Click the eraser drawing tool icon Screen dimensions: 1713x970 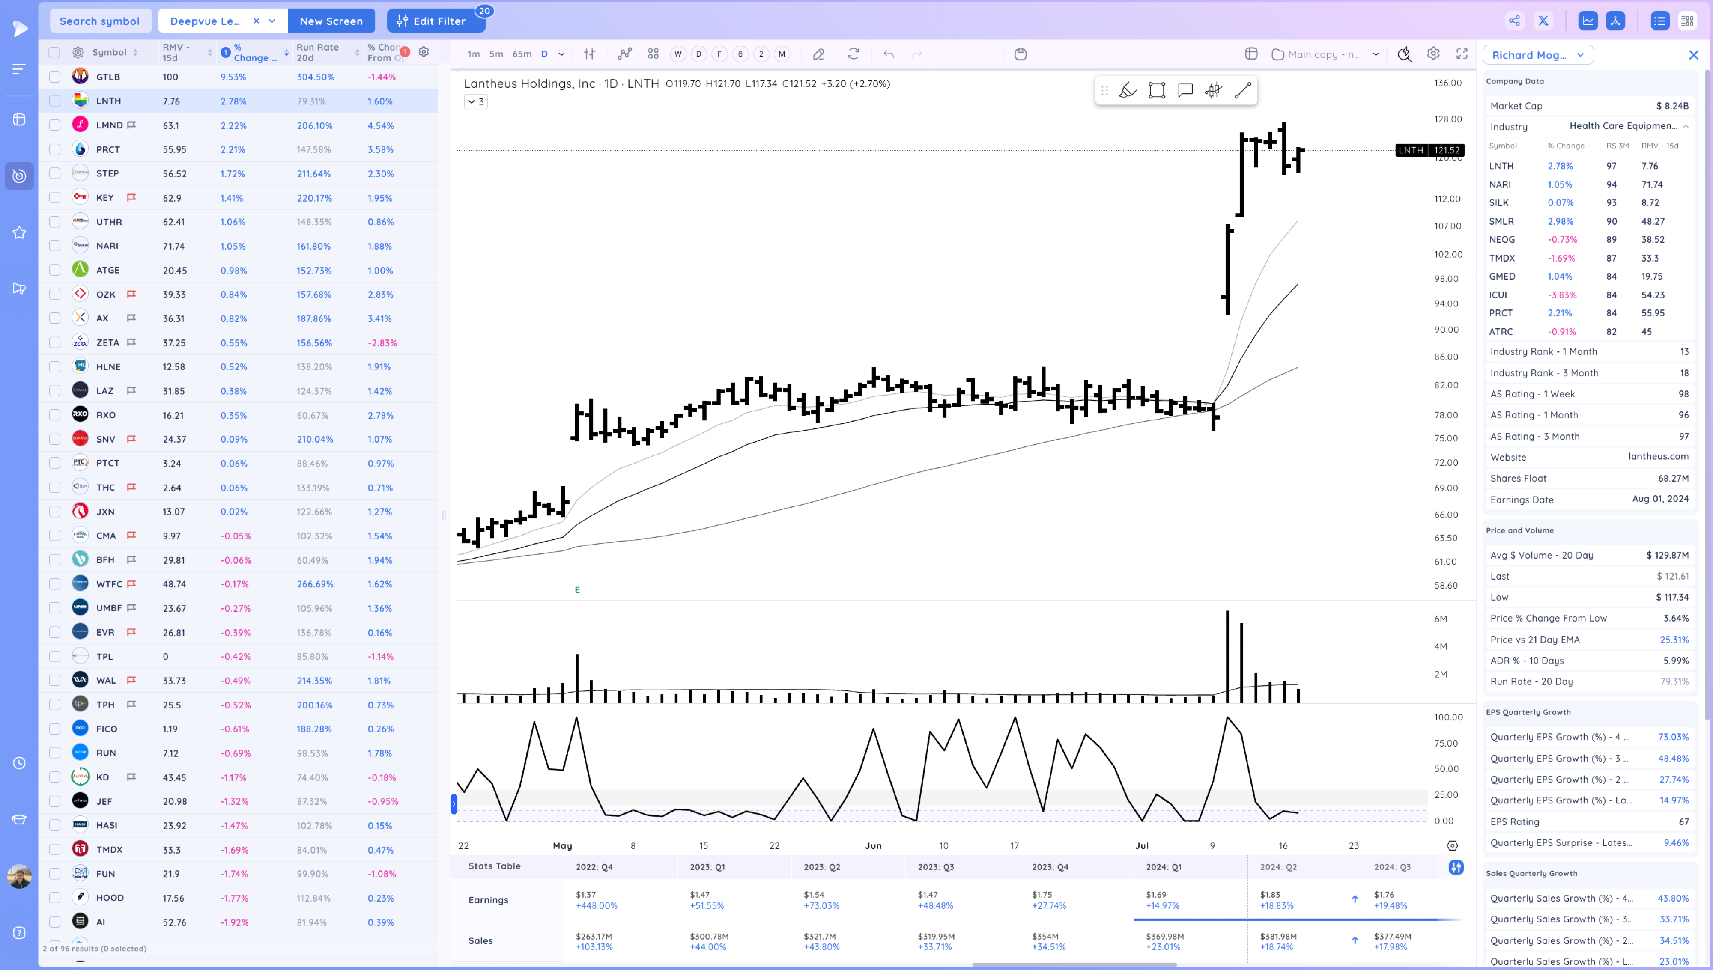pos(818,54)
